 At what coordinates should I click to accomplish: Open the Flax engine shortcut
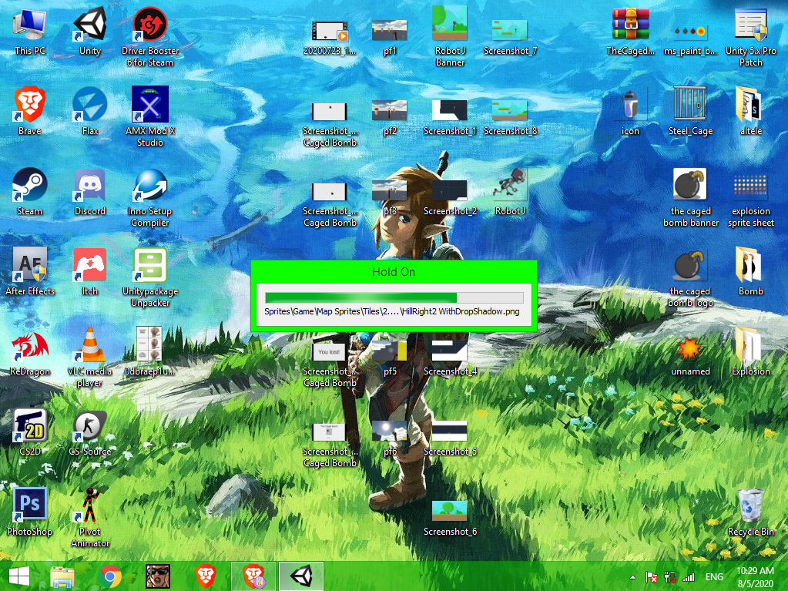(90, 111)
